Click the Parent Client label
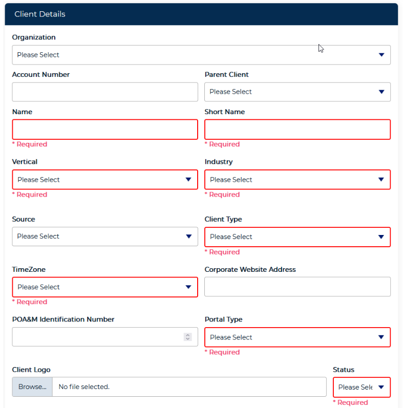This screenshot has height=408, width=403. pos(226,74)
